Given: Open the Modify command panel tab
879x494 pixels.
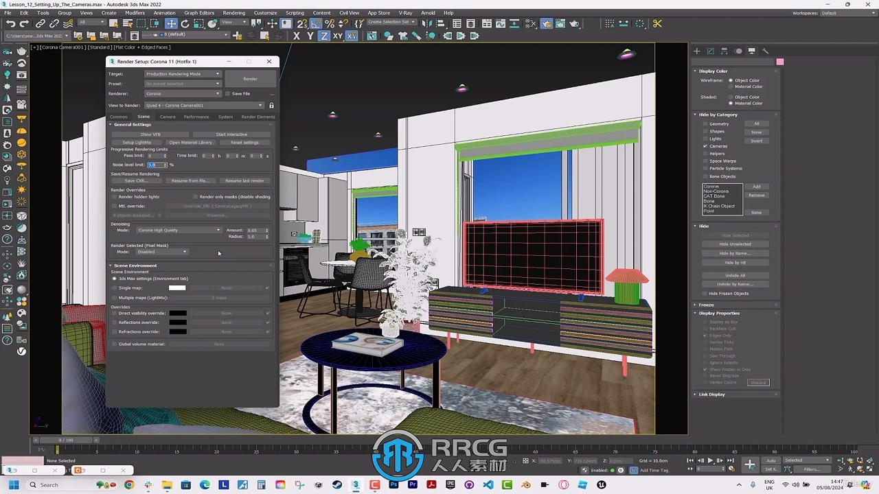Looking at the screenshot, I should tap(710, 51).
